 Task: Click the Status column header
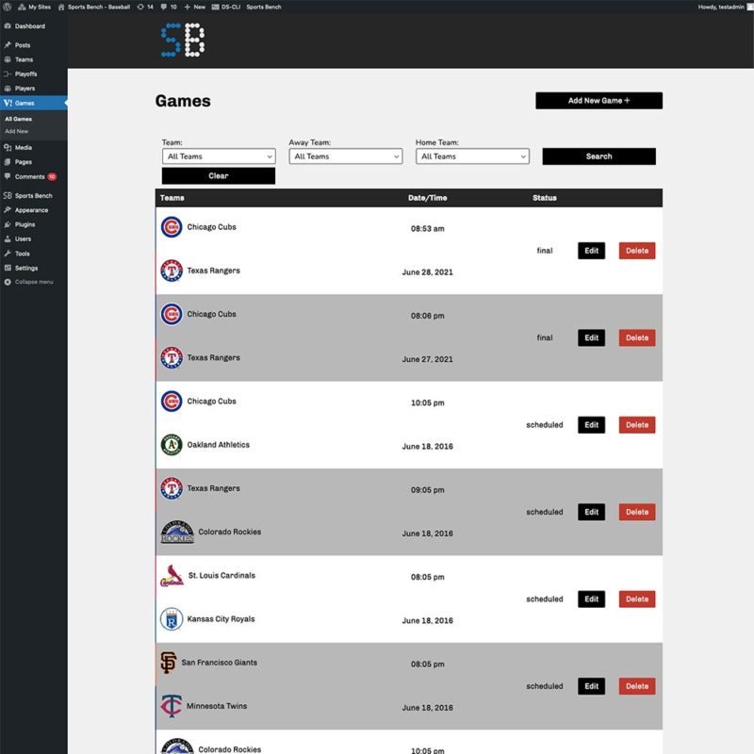coord(545,198)
